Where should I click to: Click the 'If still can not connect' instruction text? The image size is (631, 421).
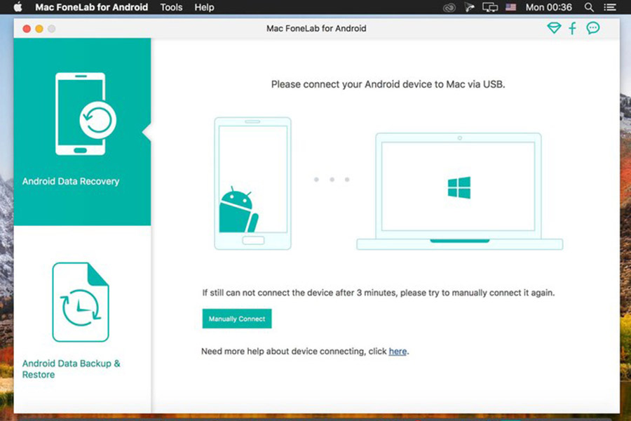379,293
